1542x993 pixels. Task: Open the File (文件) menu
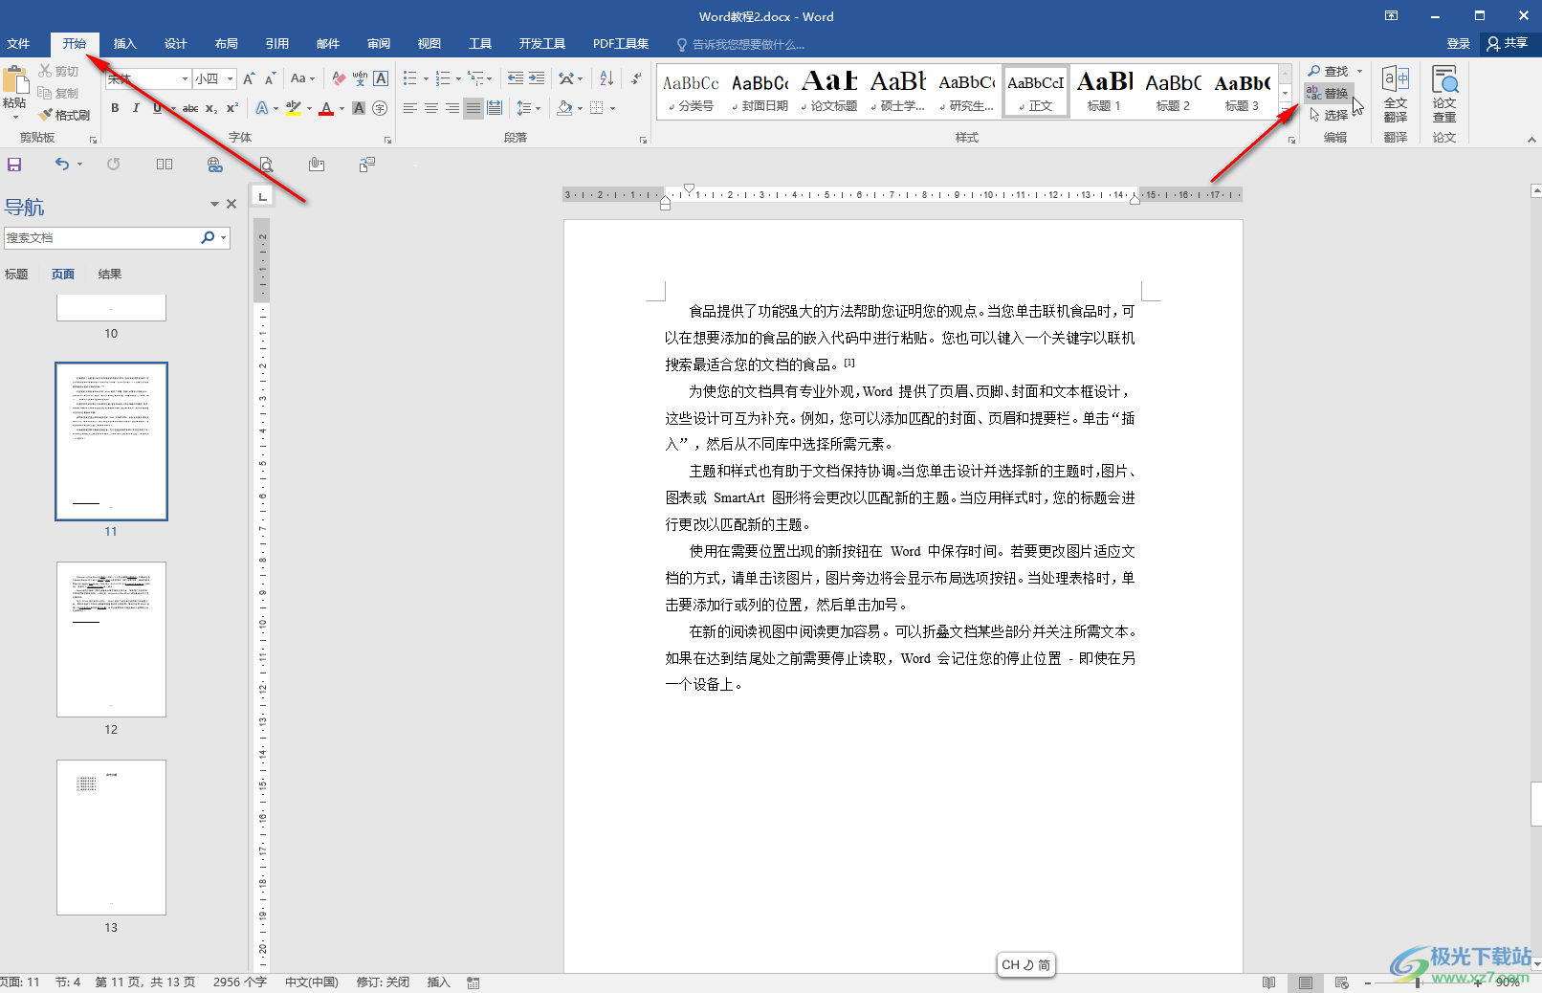[18, 44]
